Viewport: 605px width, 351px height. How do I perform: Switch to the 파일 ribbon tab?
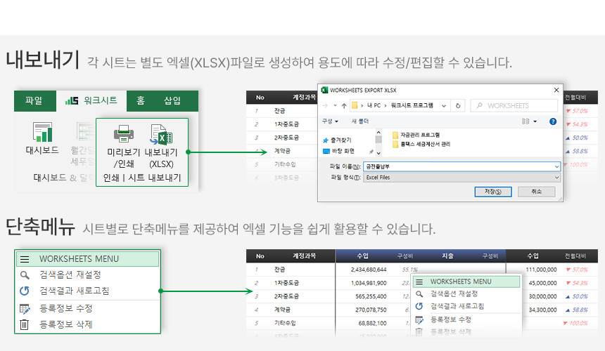tap(34, 100)
